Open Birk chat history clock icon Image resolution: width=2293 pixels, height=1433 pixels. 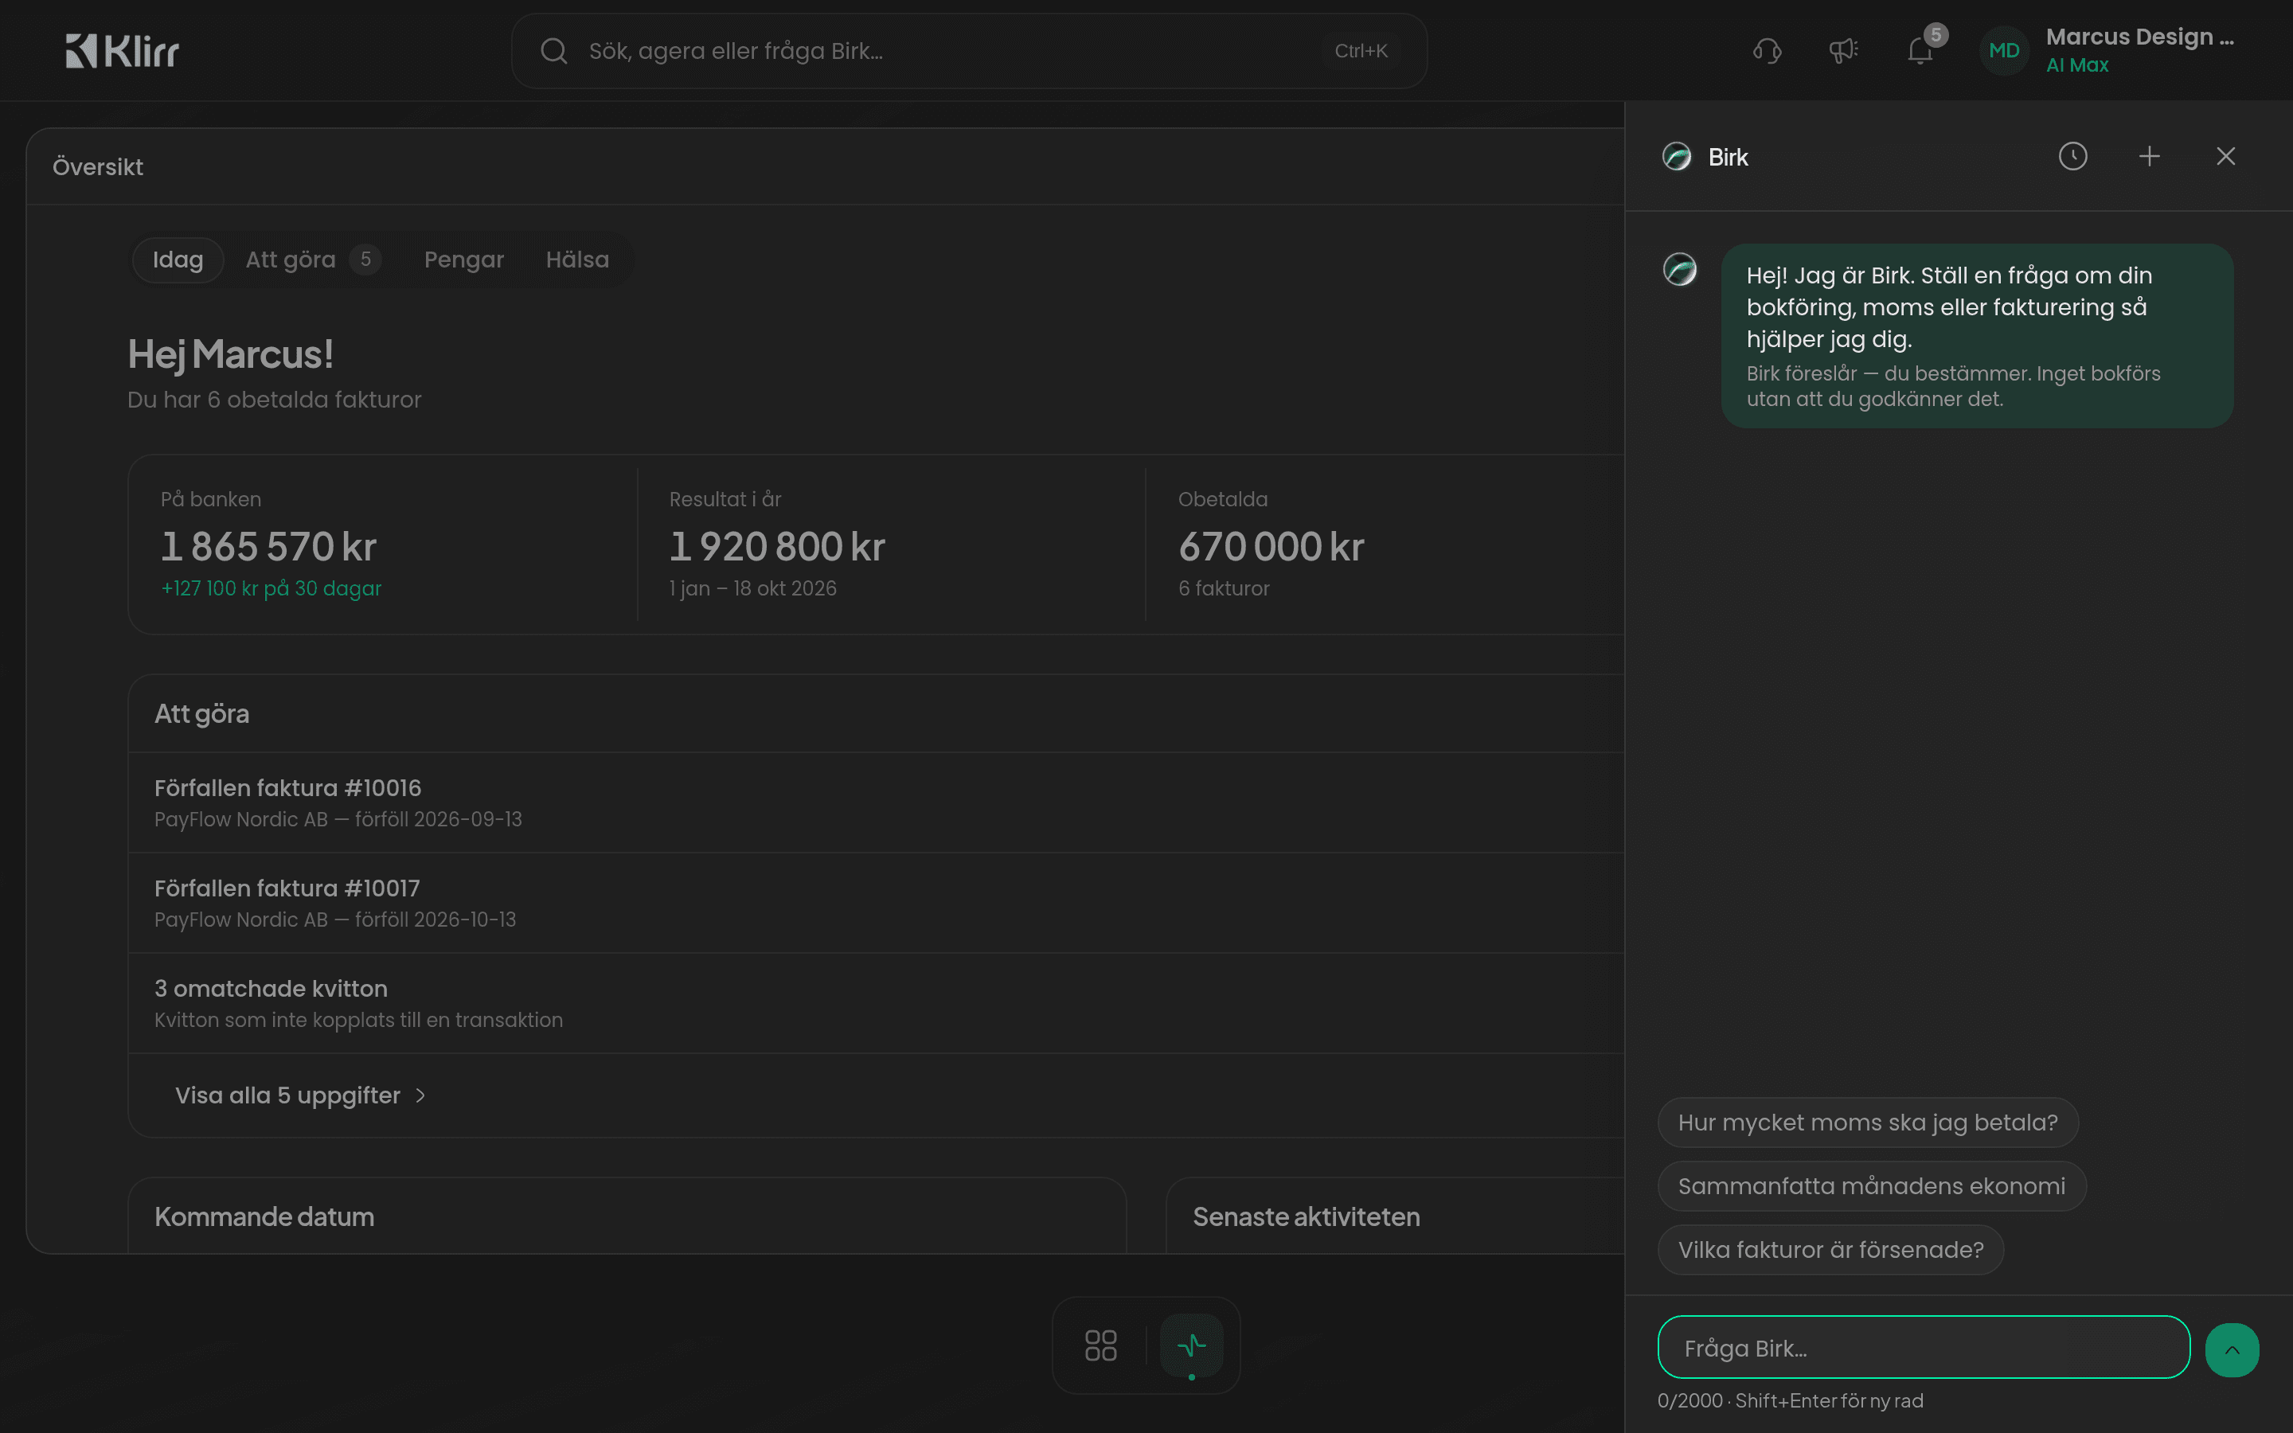pos(2073,156)
